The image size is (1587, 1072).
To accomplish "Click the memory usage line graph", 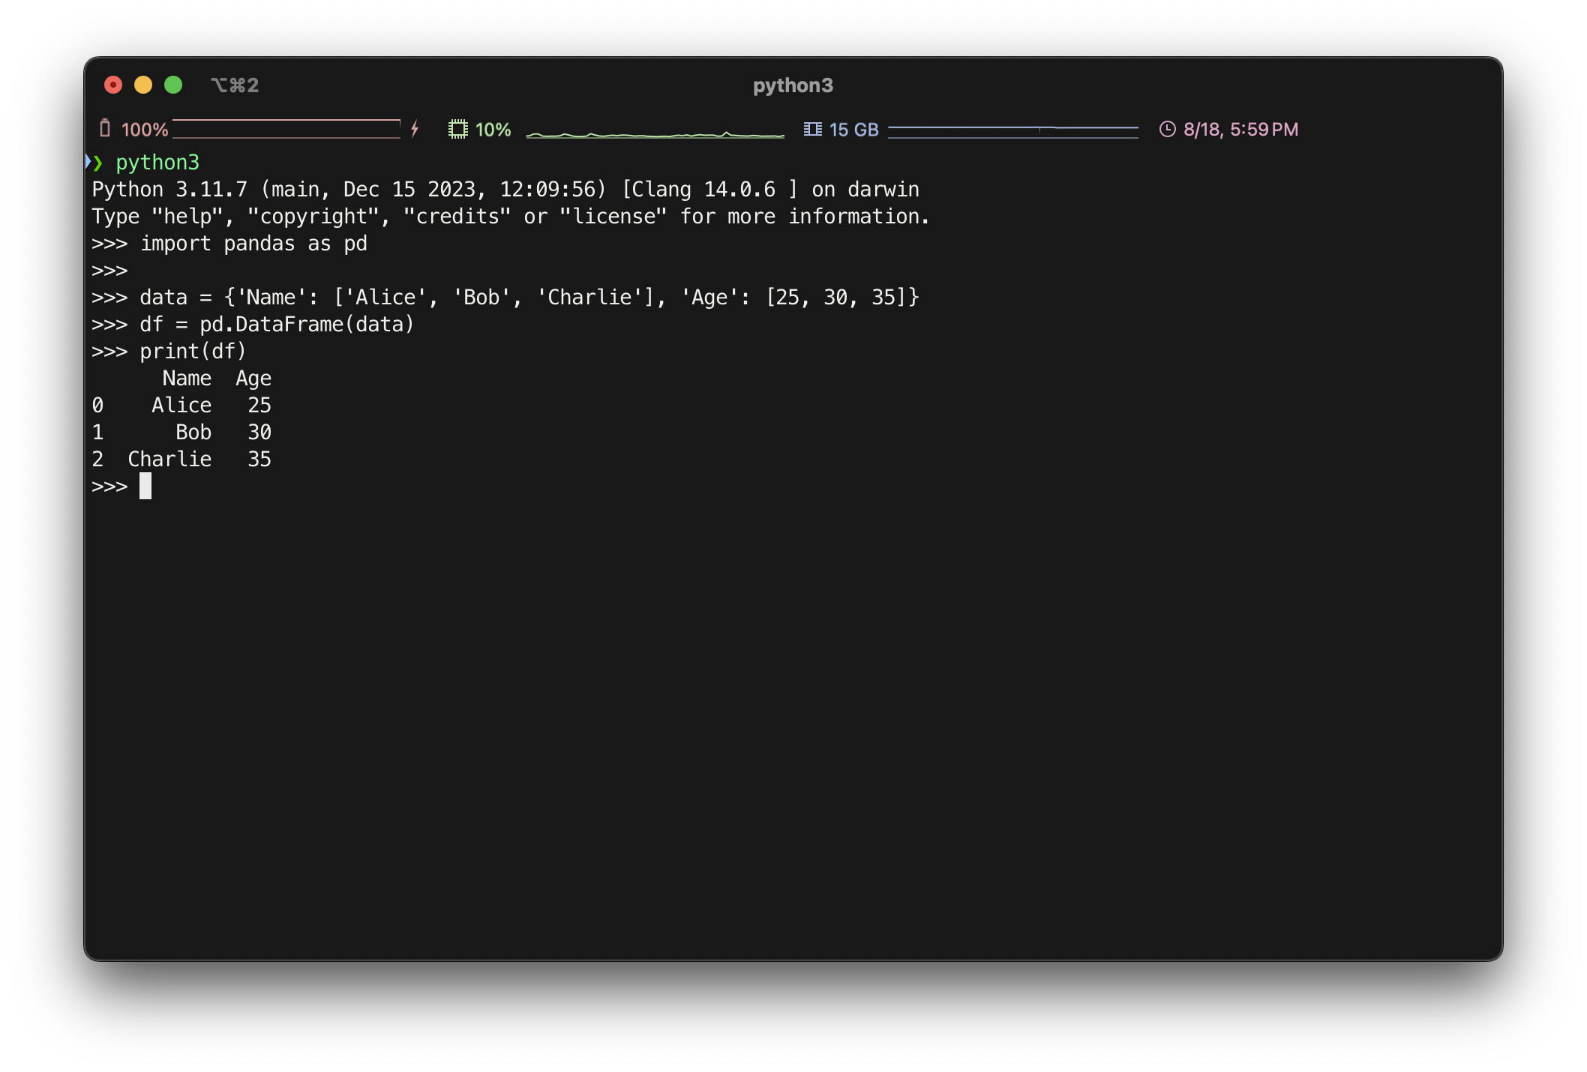I will click(1012, 130).
